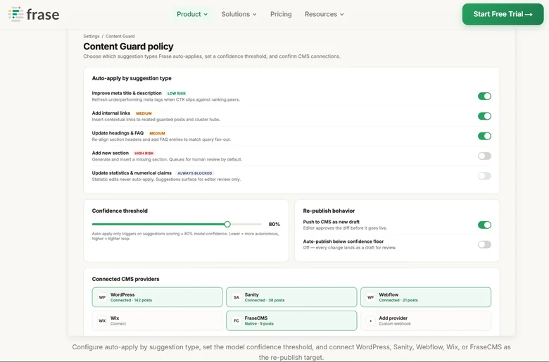Disable Improve meta title & description auto-apply
The width and height of the screenshot is (549, 362).
484,96
